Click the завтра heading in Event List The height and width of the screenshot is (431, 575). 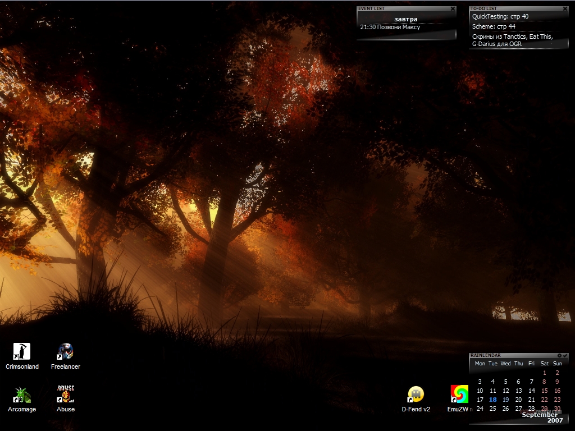405,19
